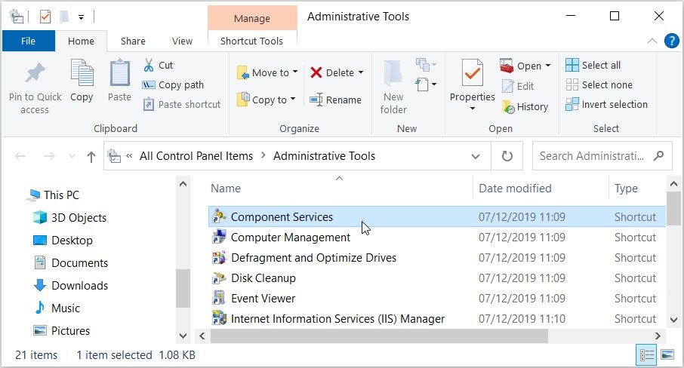Click the Edit button in Open group
Viewport: 684px width, 368px height.
point(518,86)
